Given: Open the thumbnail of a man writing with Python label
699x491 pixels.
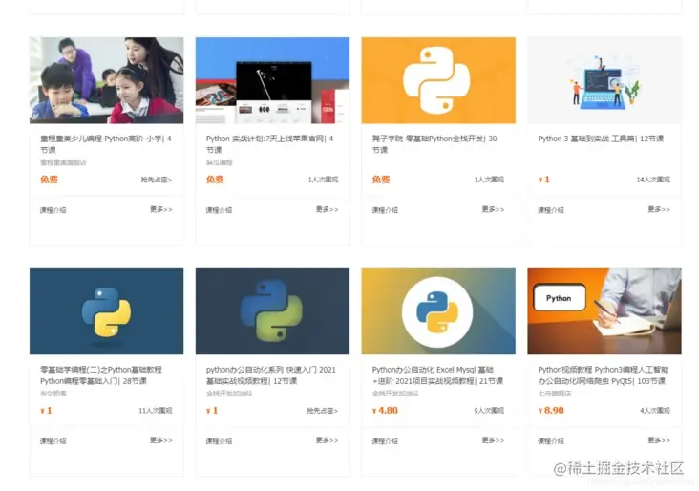Looking at the screenshot, I should (x=604, y=311).
